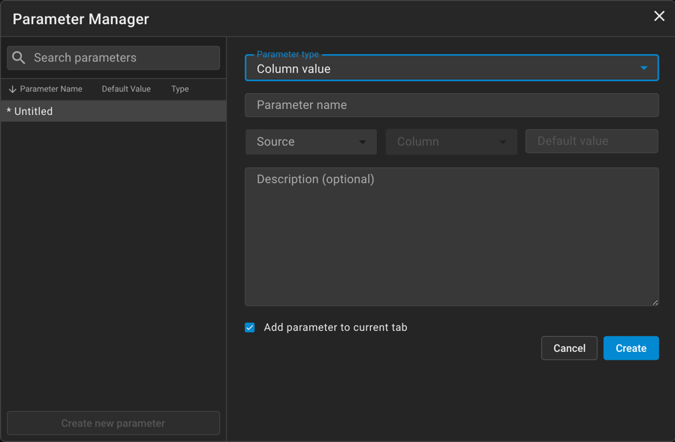The image size is (675, 442).
Task: Click the Parameter Name column header
Action: (x=51, y=89)
